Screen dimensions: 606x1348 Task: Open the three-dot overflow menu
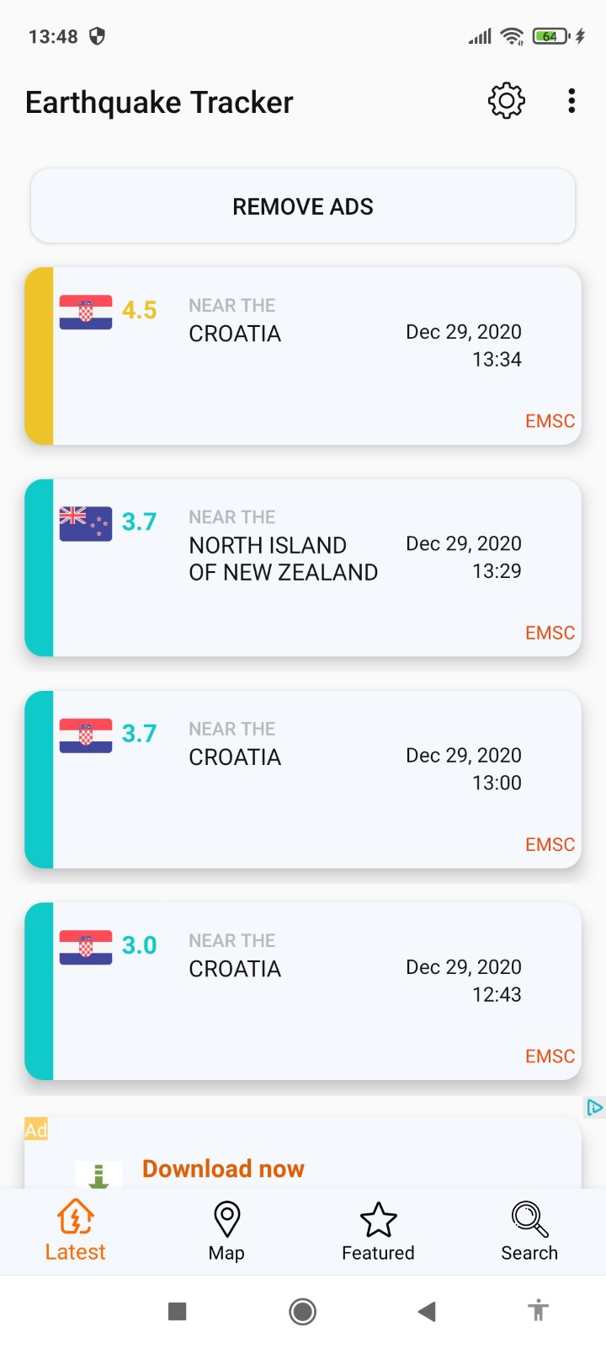(571, 101)
